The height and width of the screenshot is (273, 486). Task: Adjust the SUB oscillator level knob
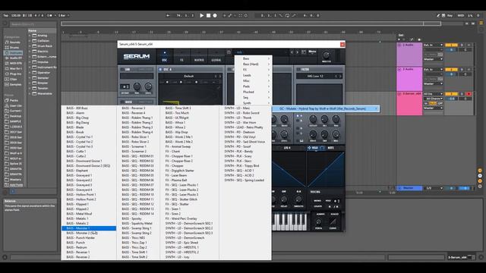[148, 86]
